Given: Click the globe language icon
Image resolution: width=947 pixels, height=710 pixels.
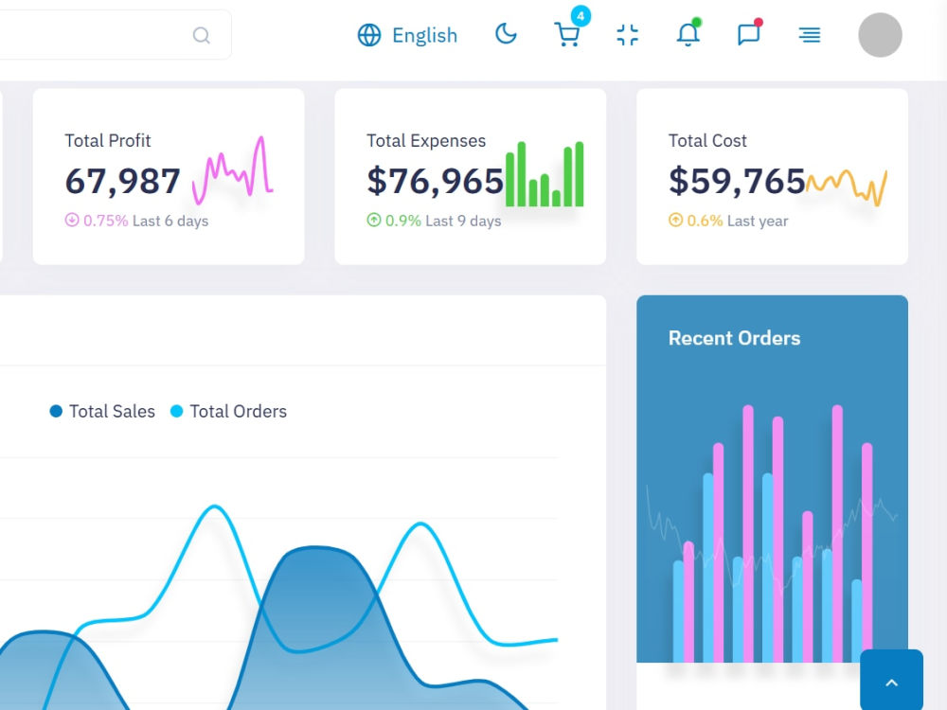Looking at the screenshot, I should pos(369,35).
